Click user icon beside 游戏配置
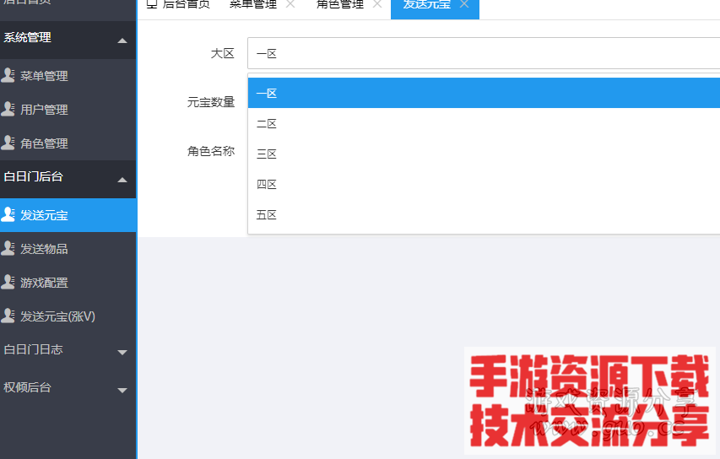Screen dimensions: 720x459 point(8,282)
